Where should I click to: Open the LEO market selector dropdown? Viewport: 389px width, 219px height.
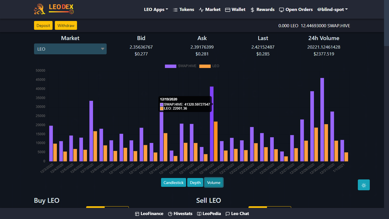tap(70, 49)
